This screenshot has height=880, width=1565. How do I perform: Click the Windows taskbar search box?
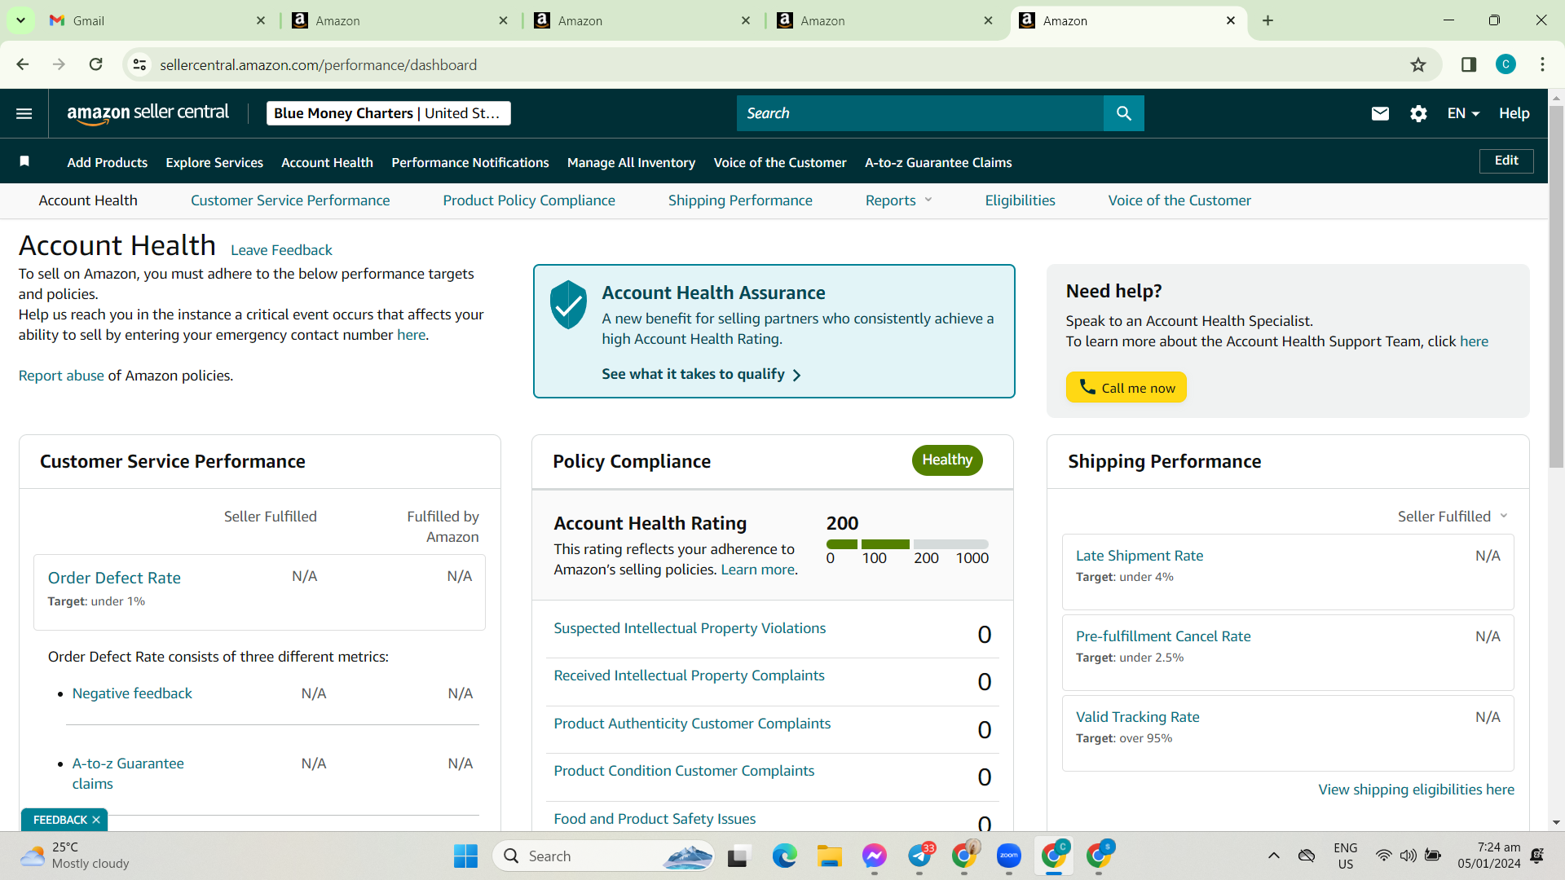tap(603, 856)
